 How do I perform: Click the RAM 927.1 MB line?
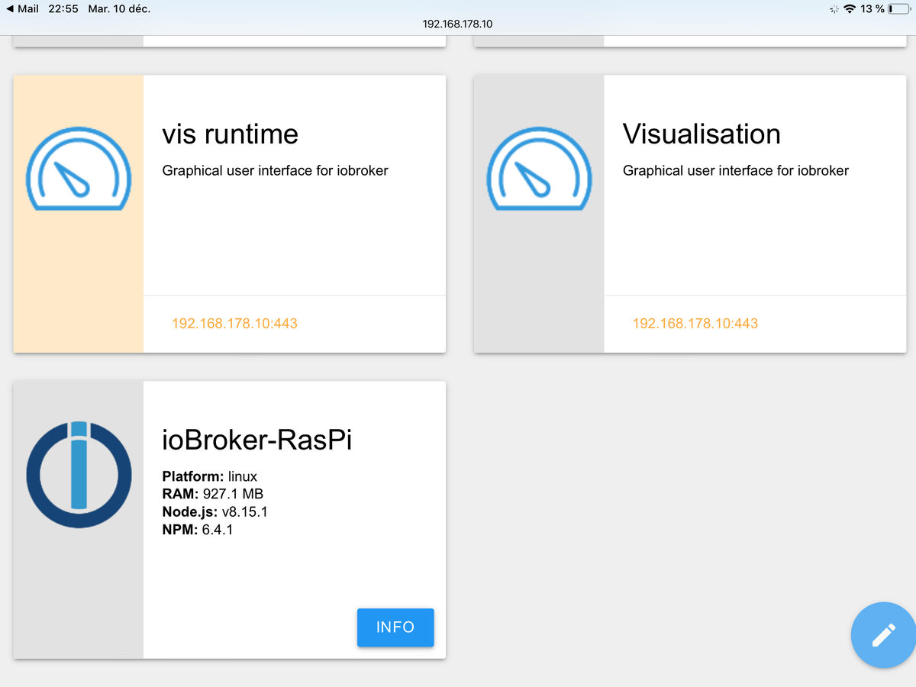tap(212, 494)
